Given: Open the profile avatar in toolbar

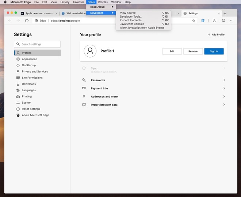Looking at the screenshot, I should (x=214, y=21).
